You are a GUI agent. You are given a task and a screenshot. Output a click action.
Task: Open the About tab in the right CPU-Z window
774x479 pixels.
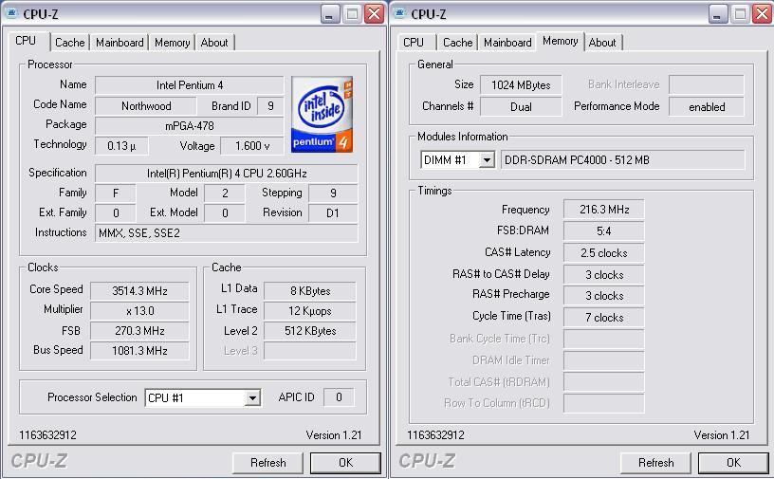point(602,43)
